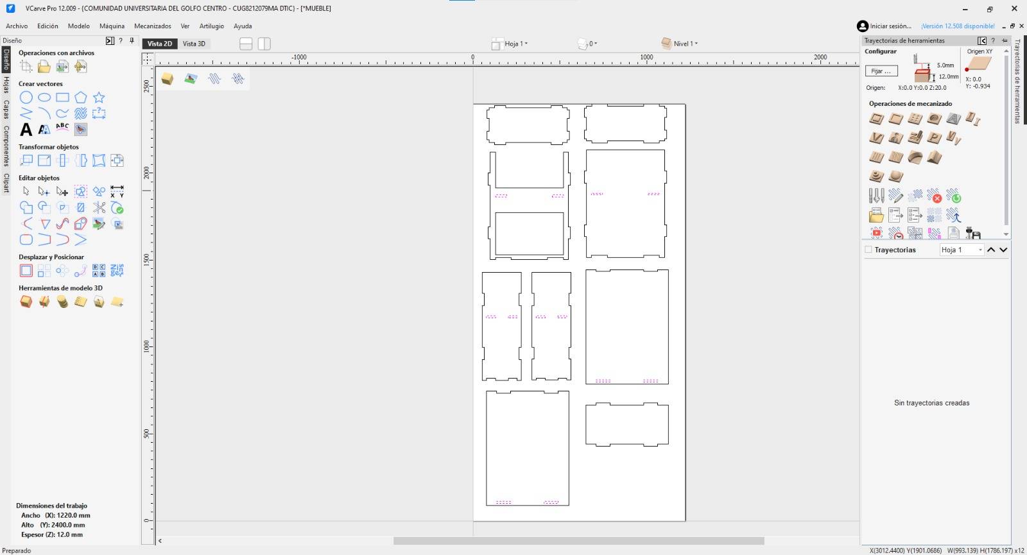The image size is (1027, 555).
Task: Select the Node Editing cursor tool
Action: coord(44,191)
